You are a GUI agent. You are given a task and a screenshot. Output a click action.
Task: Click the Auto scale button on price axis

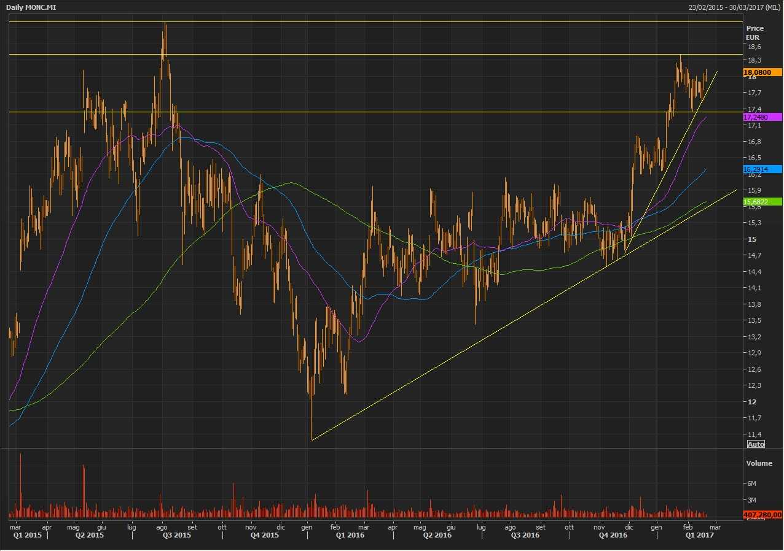tap(755, 444)
